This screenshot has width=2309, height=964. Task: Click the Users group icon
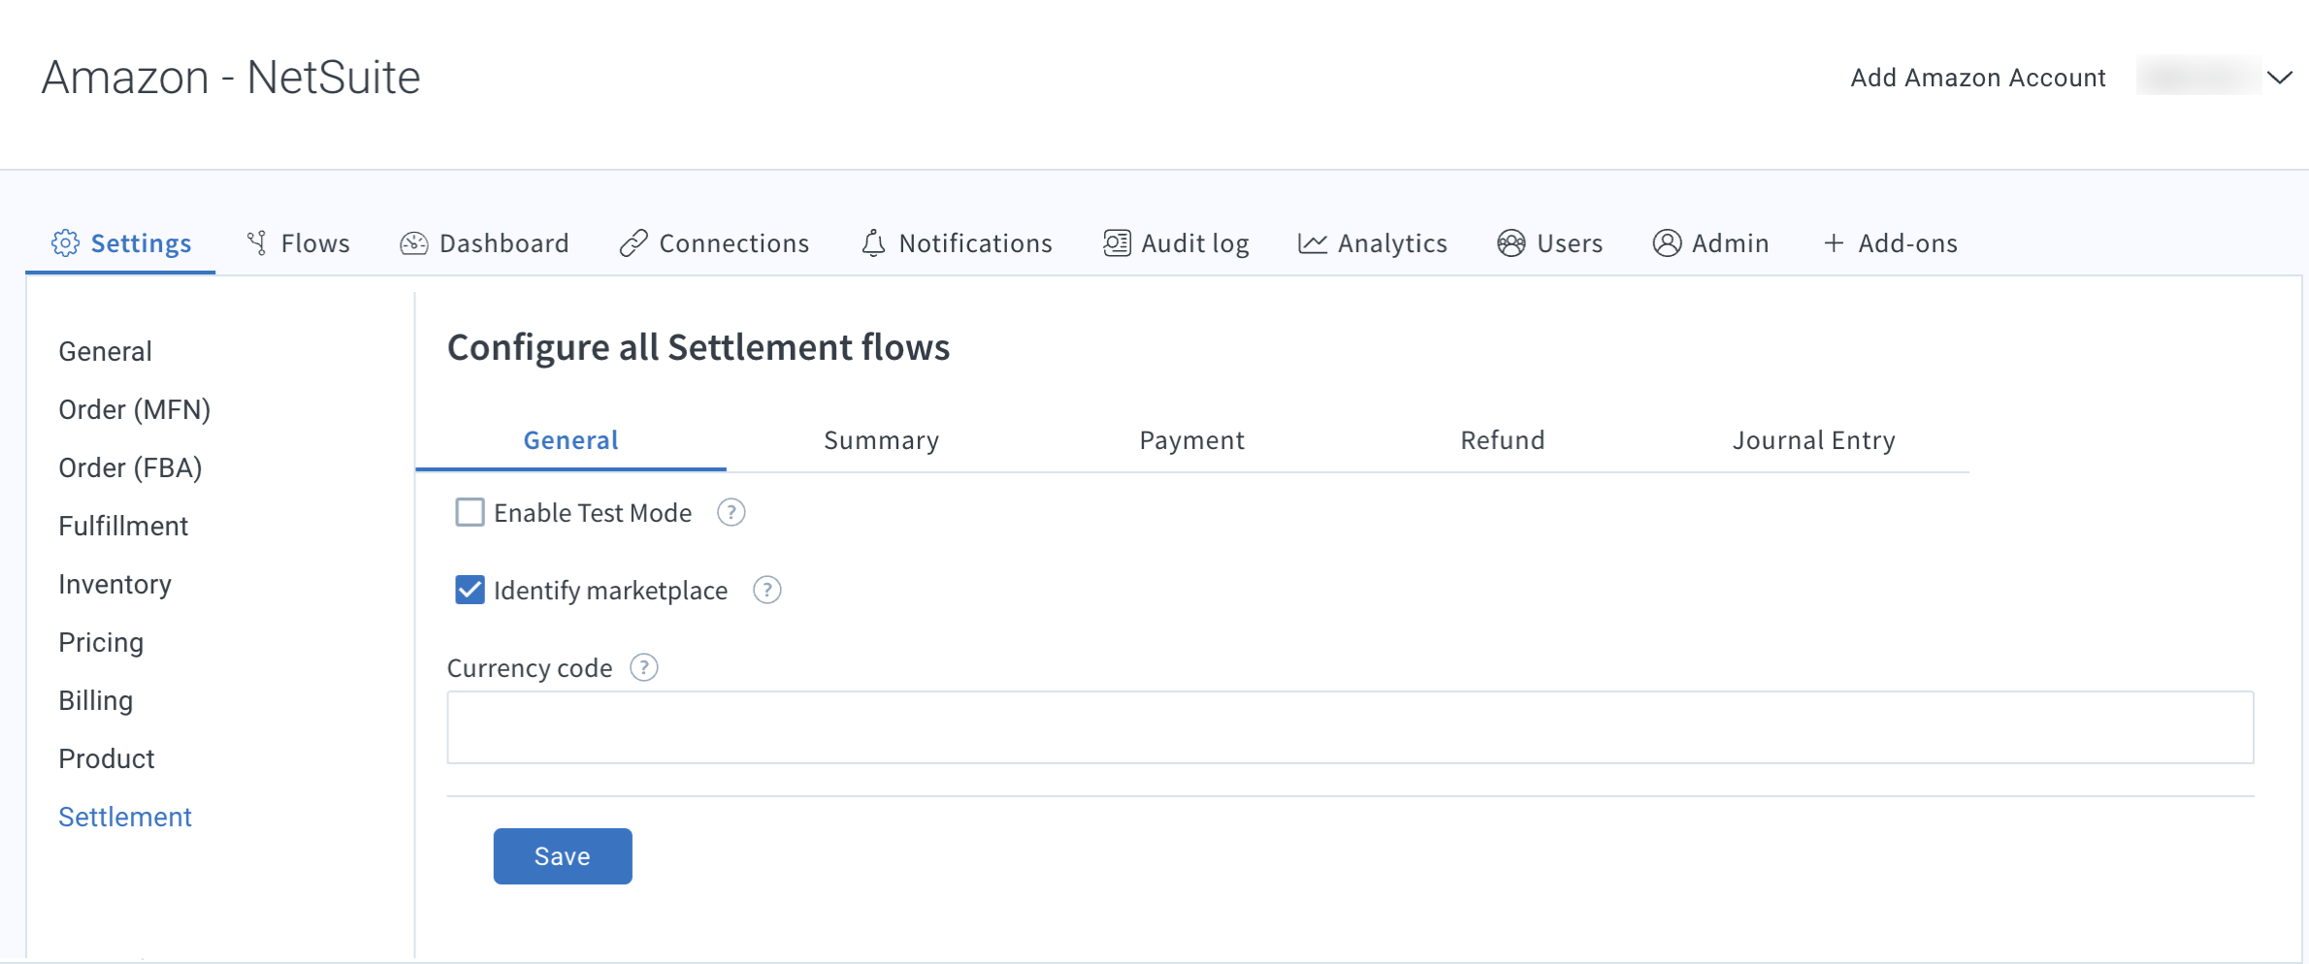[x=1512, y=243]
